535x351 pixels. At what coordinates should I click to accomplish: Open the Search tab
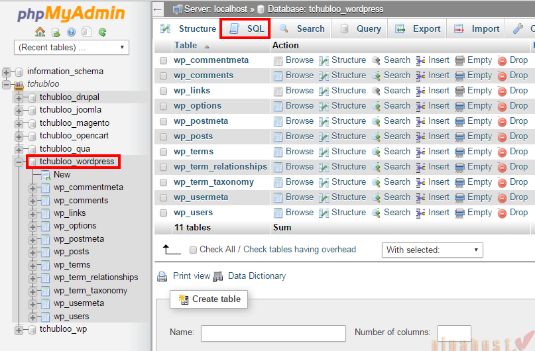coord(302,29)
